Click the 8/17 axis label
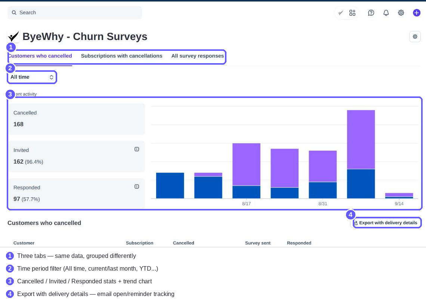Screen dimensions: 426x308 [x=246, y=204]
